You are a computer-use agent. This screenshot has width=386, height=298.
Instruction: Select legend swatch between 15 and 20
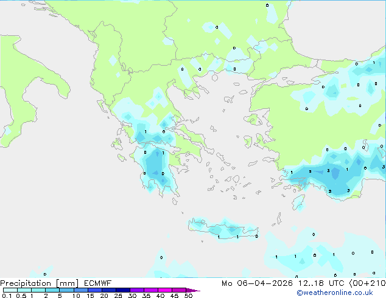[94, 290]
